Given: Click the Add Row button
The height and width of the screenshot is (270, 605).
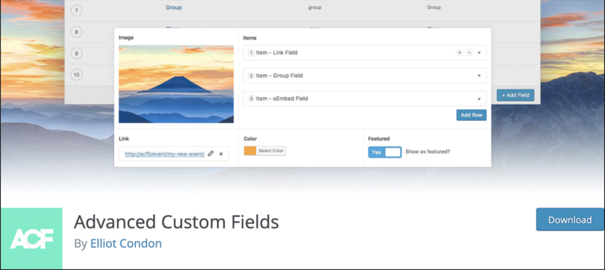Looking at the screenshot, I should point(471,115).
